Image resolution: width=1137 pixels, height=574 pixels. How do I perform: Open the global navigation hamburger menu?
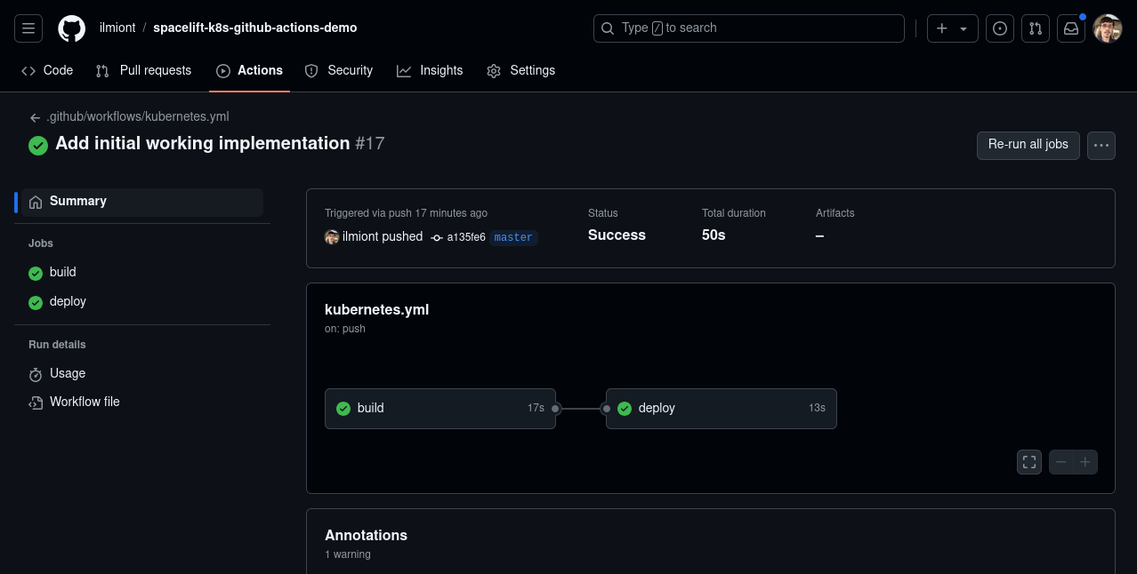[28, 28]
